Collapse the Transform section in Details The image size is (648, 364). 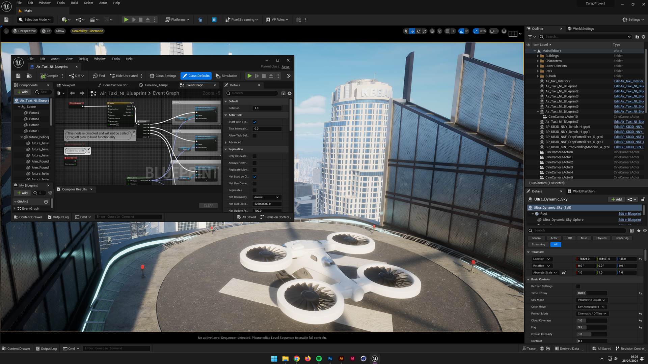[x=529, y=252]
